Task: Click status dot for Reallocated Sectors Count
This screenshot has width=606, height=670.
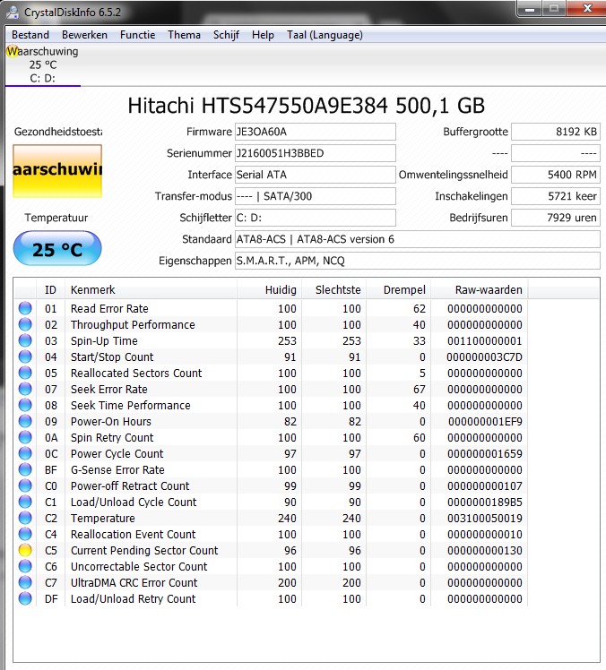Action: click(25, 373)
